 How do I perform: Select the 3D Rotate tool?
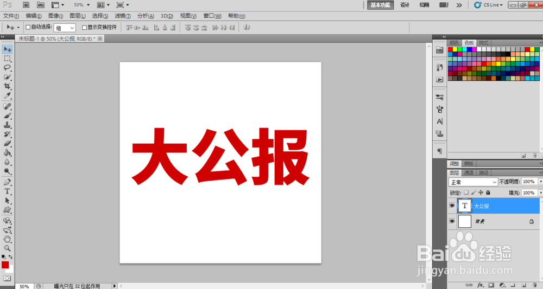7,221
